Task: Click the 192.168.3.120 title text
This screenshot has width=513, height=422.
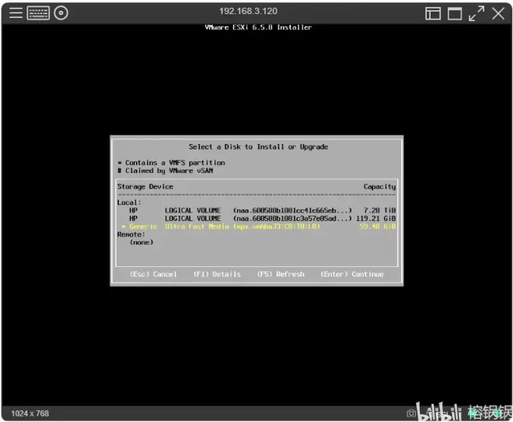Action: point(248,11)
